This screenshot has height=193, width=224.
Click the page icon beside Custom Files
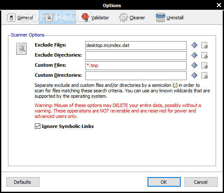click(x=204, y=65)
